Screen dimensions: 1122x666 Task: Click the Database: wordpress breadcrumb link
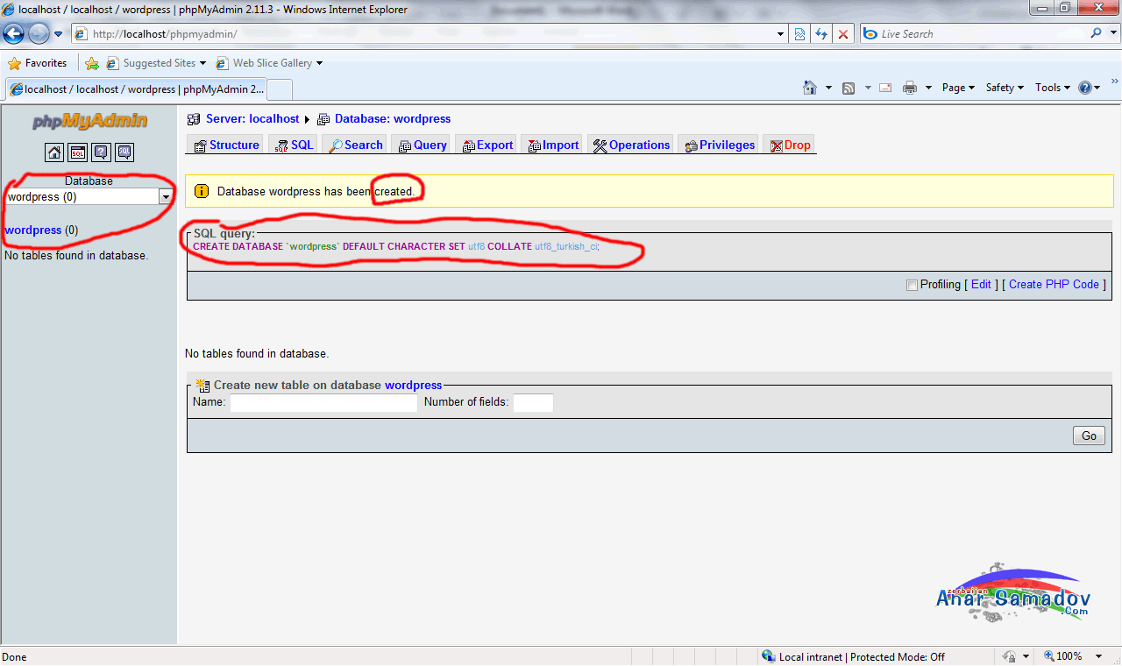pos(393,118)
